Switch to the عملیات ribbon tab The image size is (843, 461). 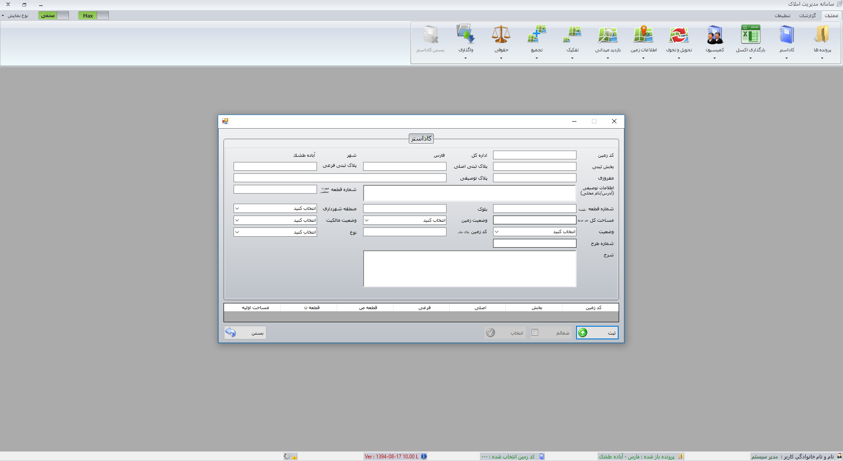[x=831, y=15]
